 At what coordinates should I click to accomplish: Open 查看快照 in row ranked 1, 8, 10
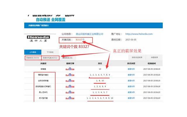tap(131, 81)
